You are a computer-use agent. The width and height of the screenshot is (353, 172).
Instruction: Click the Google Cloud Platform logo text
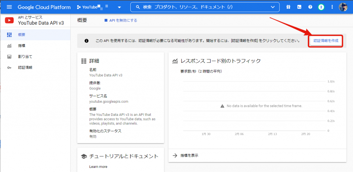tap(44, 7)
